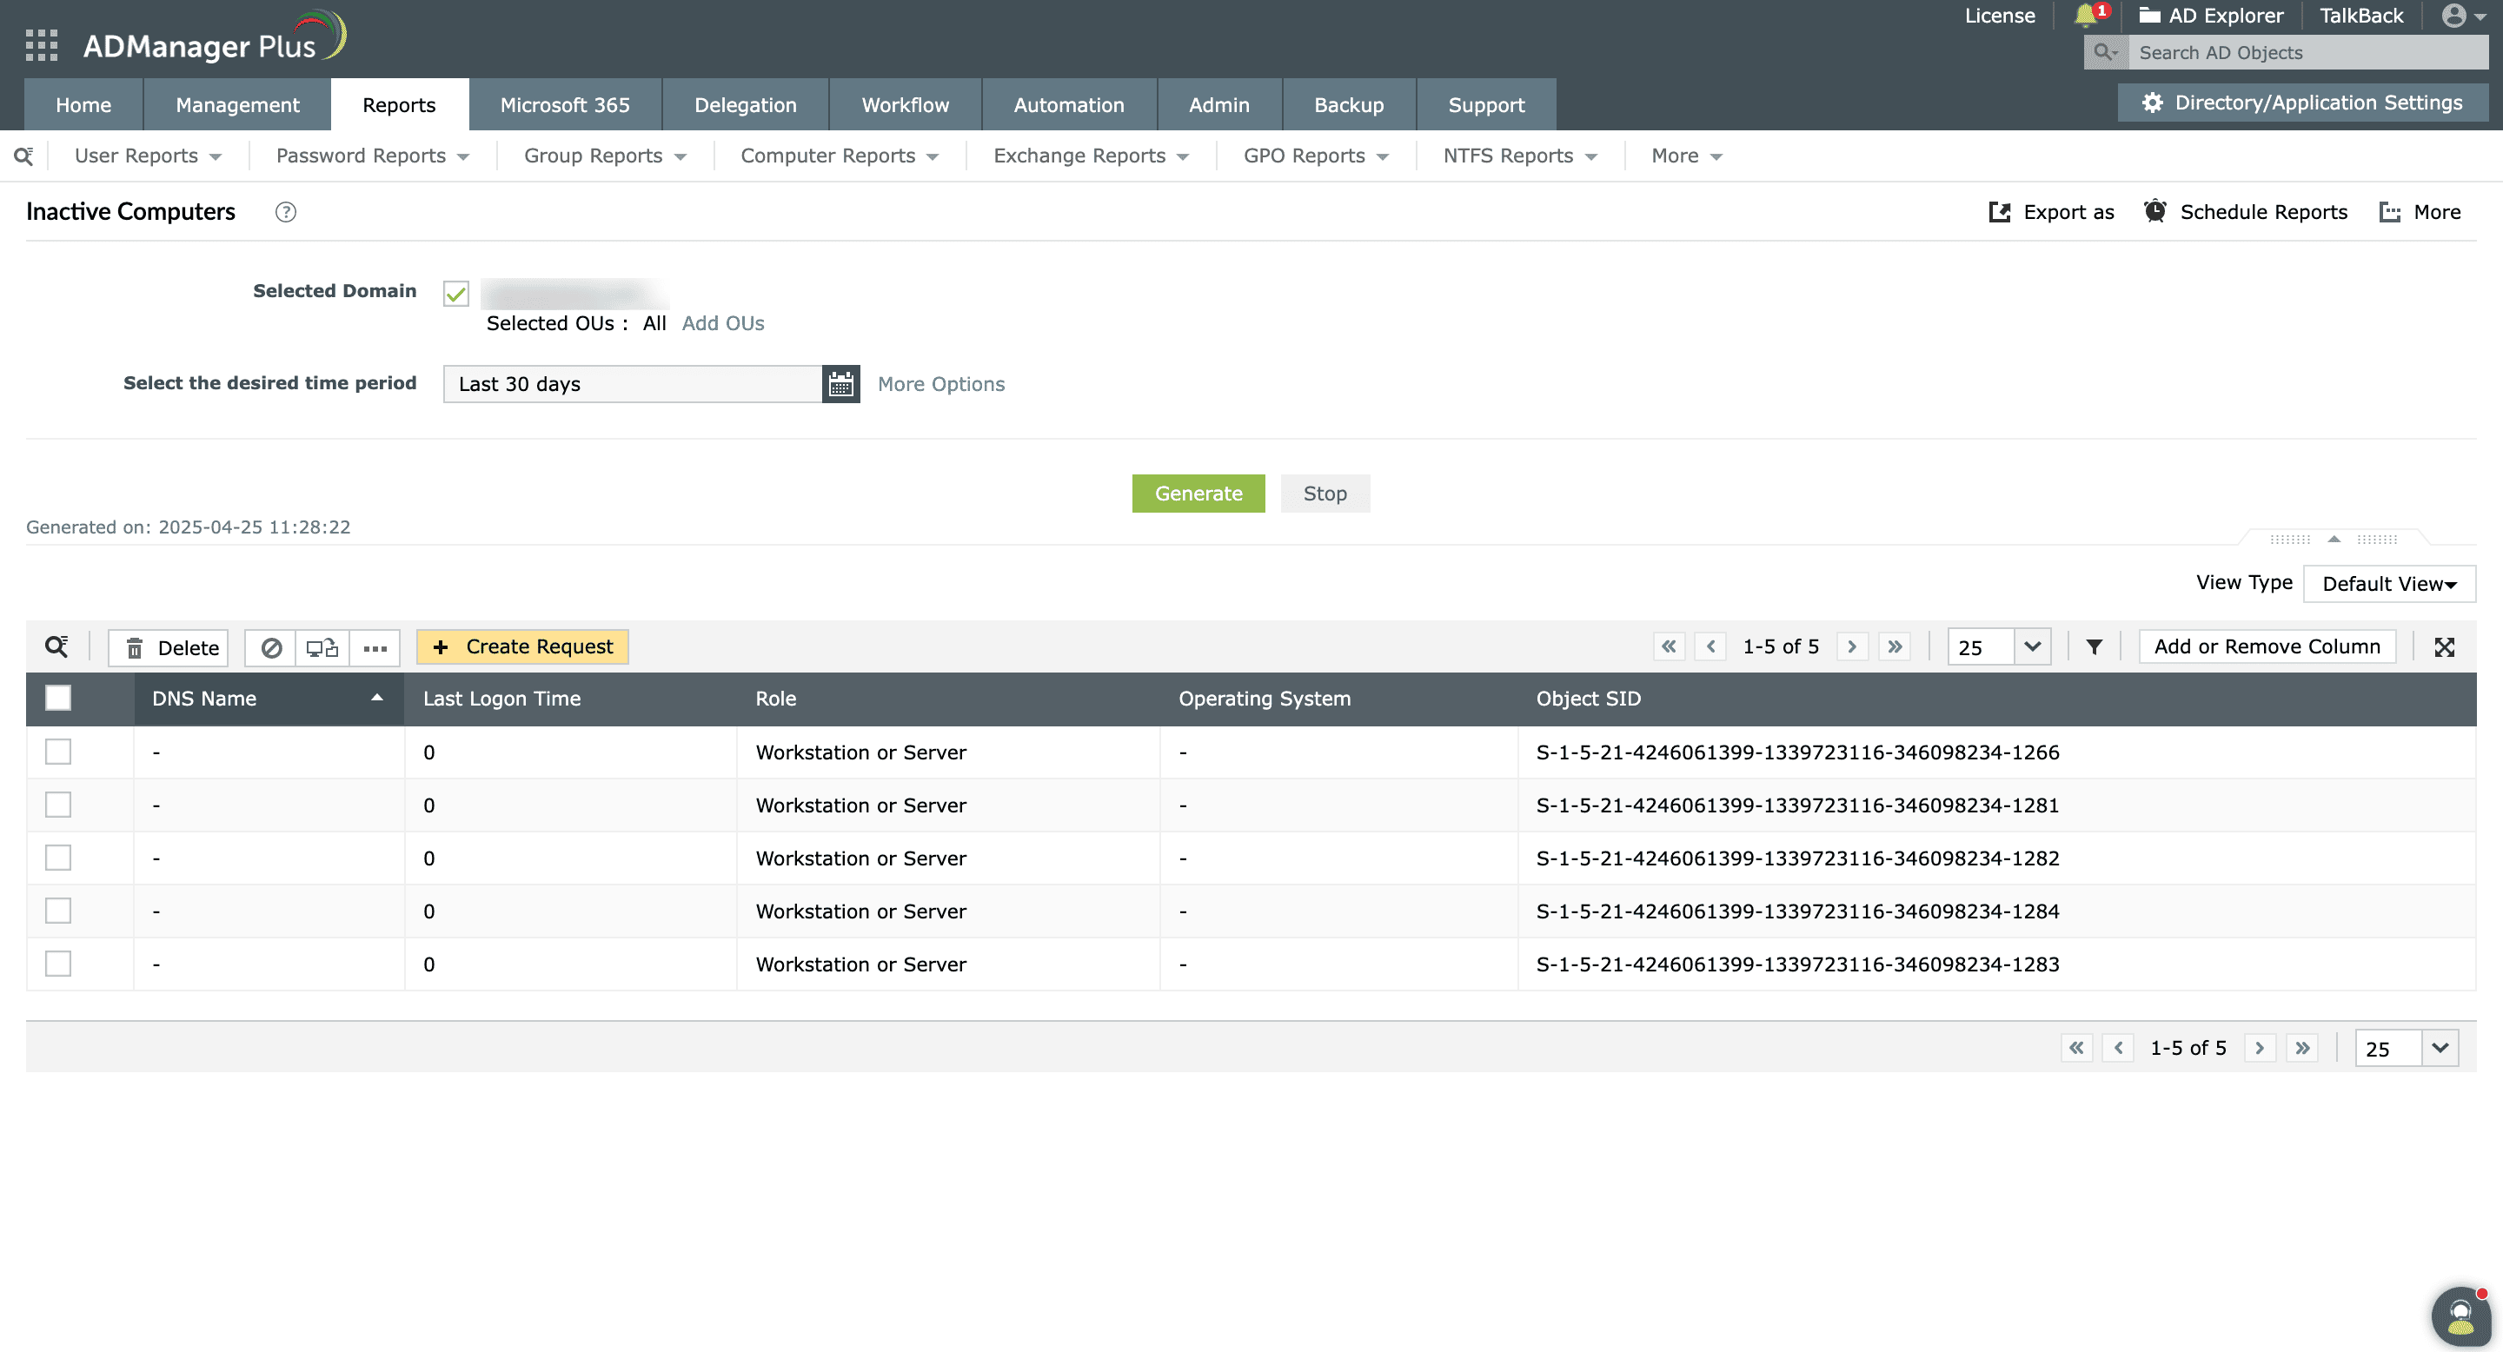Click the move computers icon in toolbar
This screenshot has width=2503, height=1352.
tap(322, 648)
